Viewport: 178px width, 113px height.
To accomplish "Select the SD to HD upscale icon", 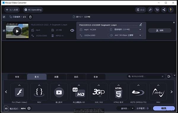I will tap(79, 92).
